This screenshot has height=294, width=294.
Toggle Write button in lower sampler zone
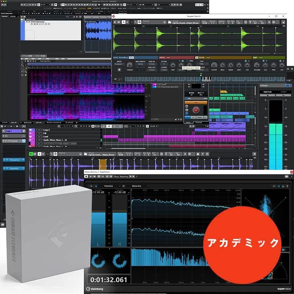point(35,154)
